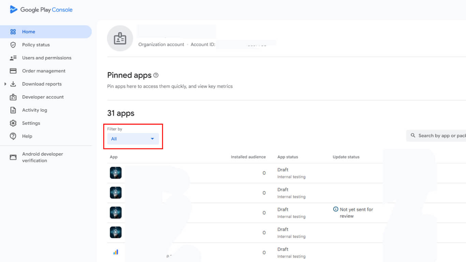Open the first app thumbnail in the list

[116, 173]
